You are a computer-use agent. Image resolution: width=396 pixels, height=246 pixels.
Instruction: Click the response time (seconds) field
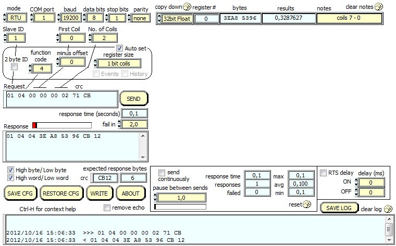[x=134, y=114]
